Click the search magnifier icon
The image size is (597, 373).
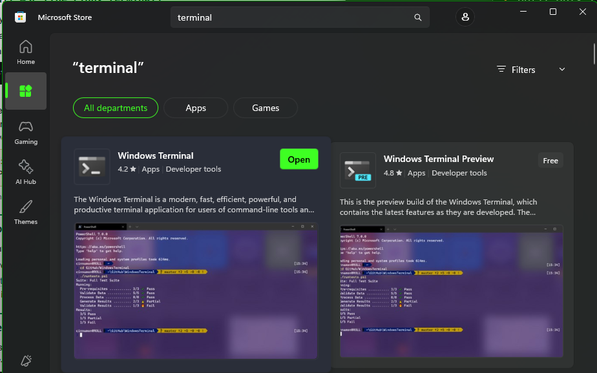pyautogui.click(x=417, y=17)
